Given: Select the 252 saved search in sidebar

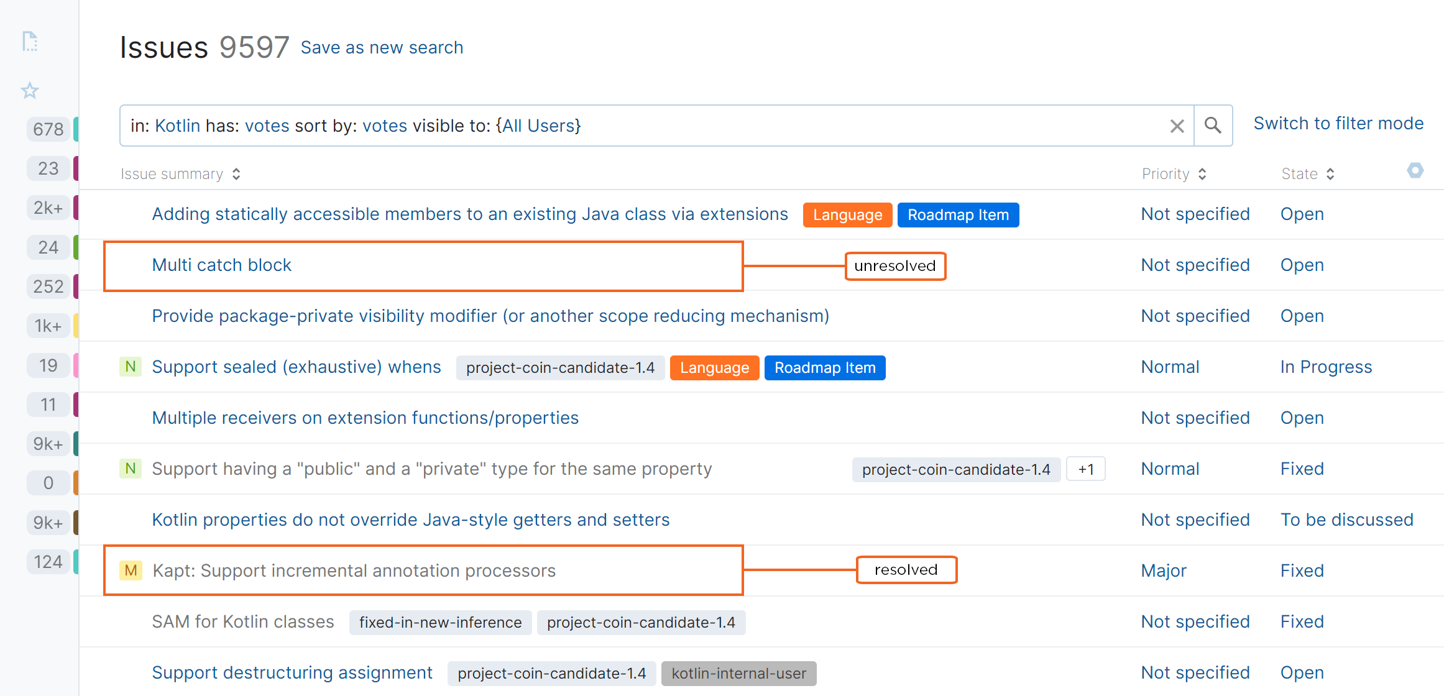Looking at the screenshot, I should pyautogui.click(x=48, y=286).
